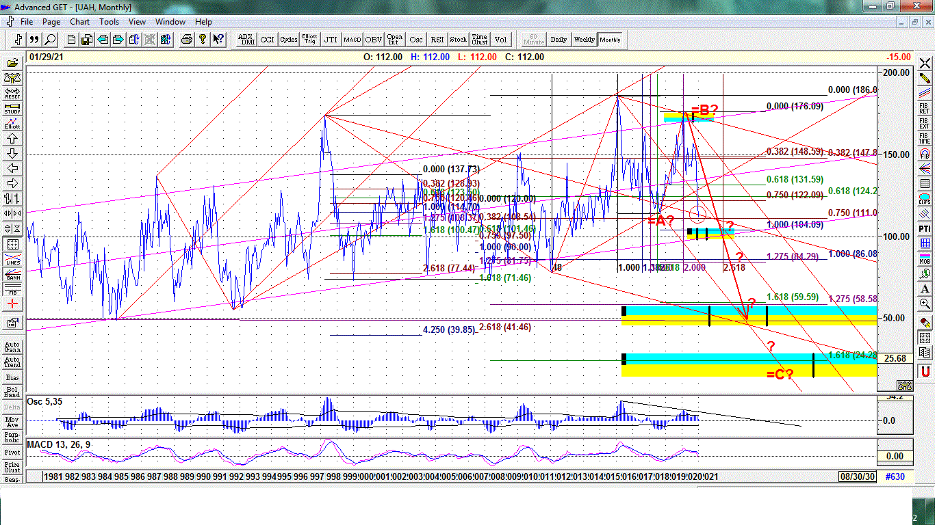Viewport: 937px width, 525px height.
Task: Click the zoom-in magnifier in right toolbar
Action: (925, 304)
